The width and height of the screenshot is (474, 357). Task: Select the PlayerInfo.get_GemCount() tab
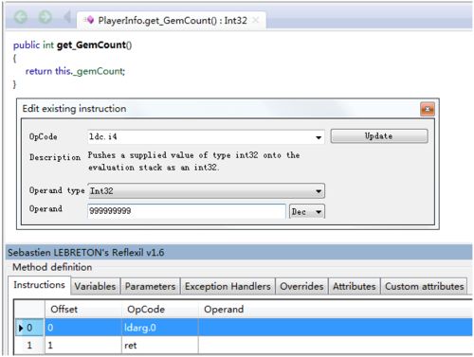pos(171,21)
